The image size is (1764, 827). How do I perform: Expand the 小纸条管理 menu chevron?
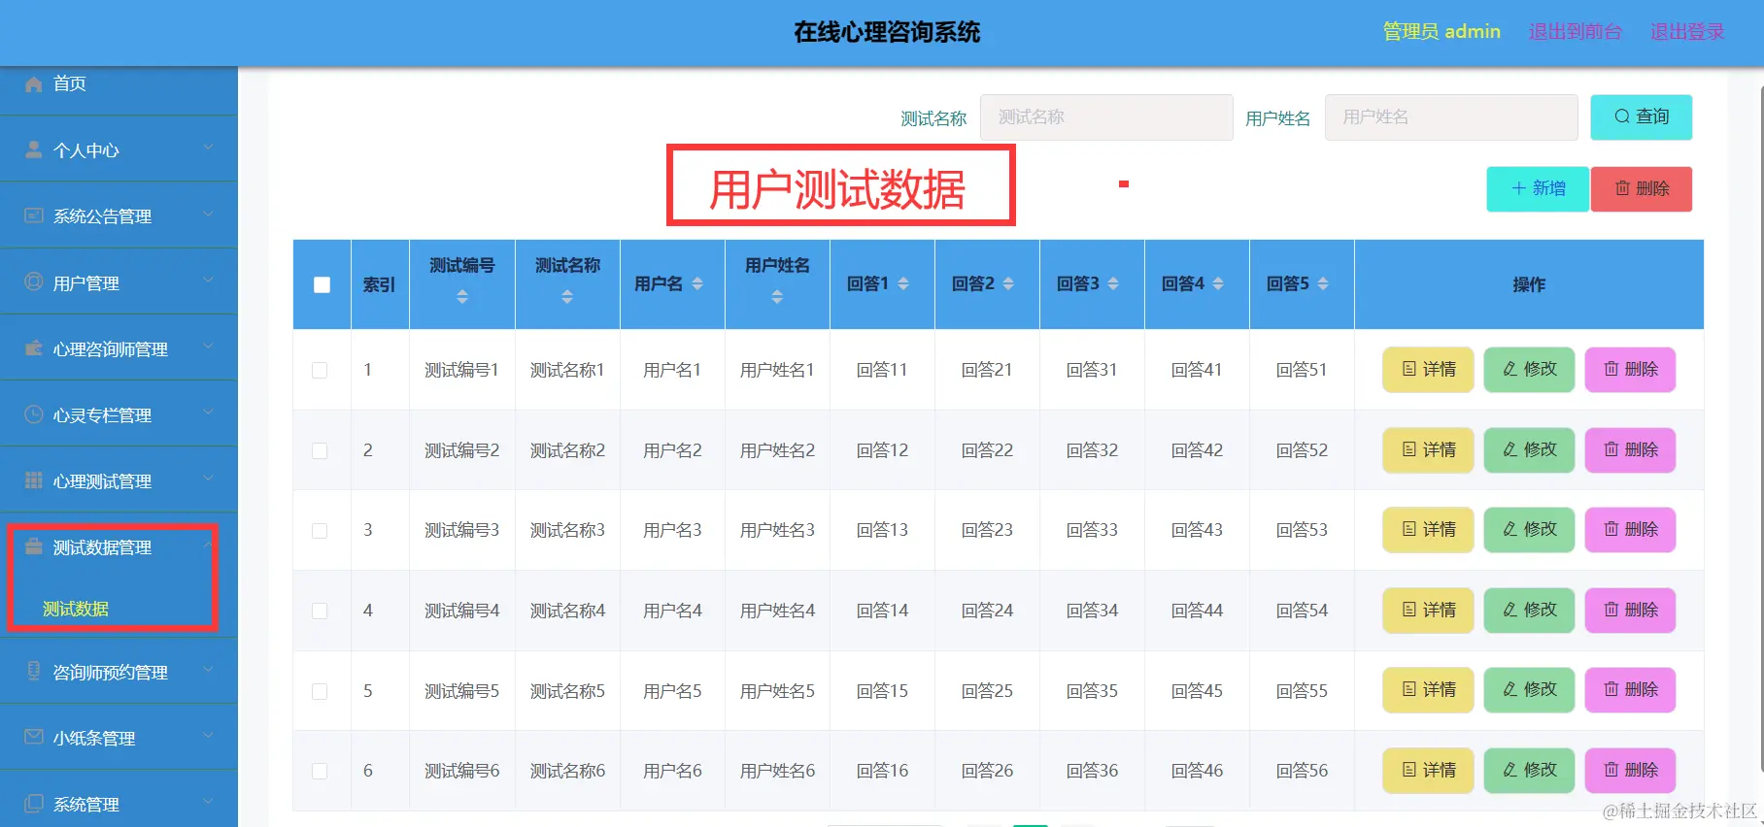coord(208,736)
